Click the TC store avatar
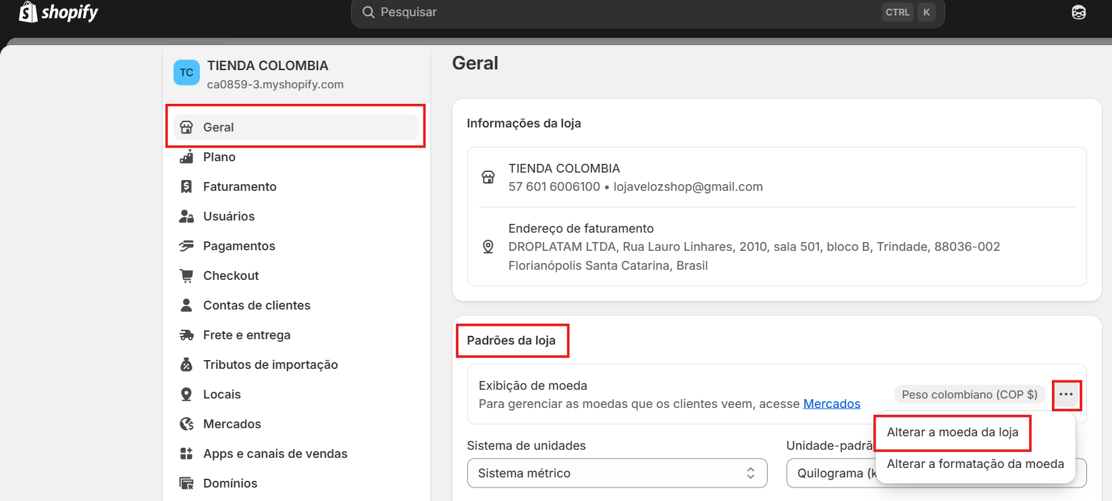Viewport: 1112px width, 501px height. (x=186, y=73)
